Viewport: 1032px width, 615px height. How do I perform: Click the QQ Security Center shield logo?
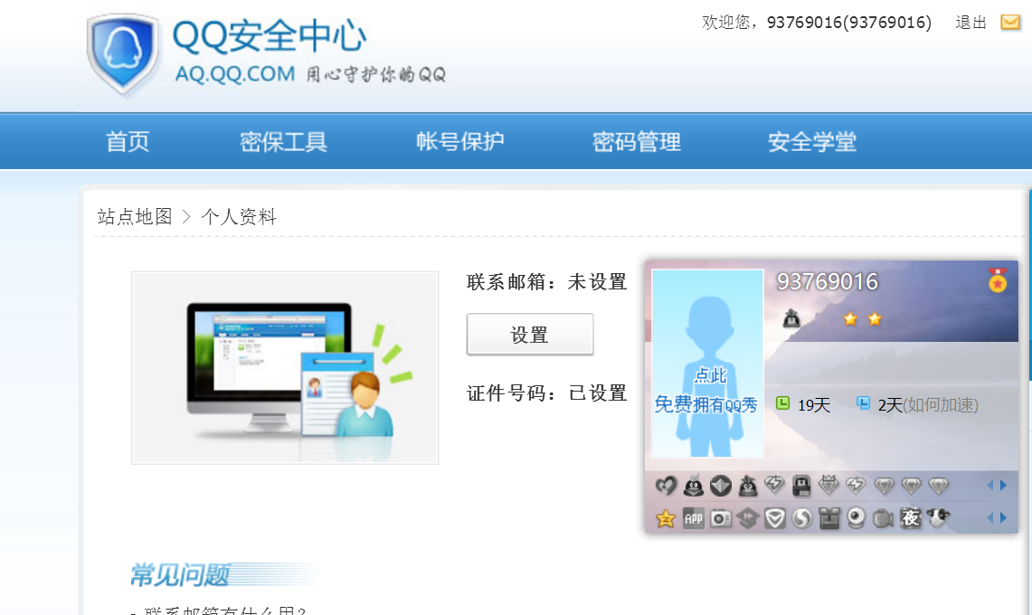pyautogui.click(x=123, y=54)
